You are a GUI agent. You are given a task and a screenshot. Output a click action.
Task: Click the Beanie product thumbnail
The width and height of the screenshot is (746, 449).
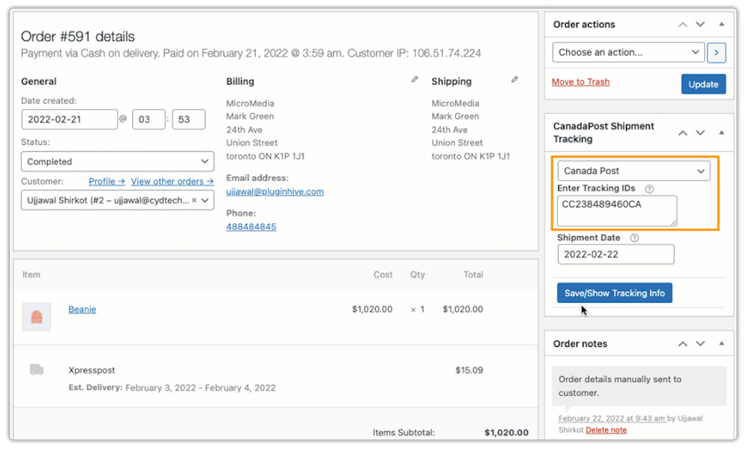pyautogui.click(x=37, y=317)
